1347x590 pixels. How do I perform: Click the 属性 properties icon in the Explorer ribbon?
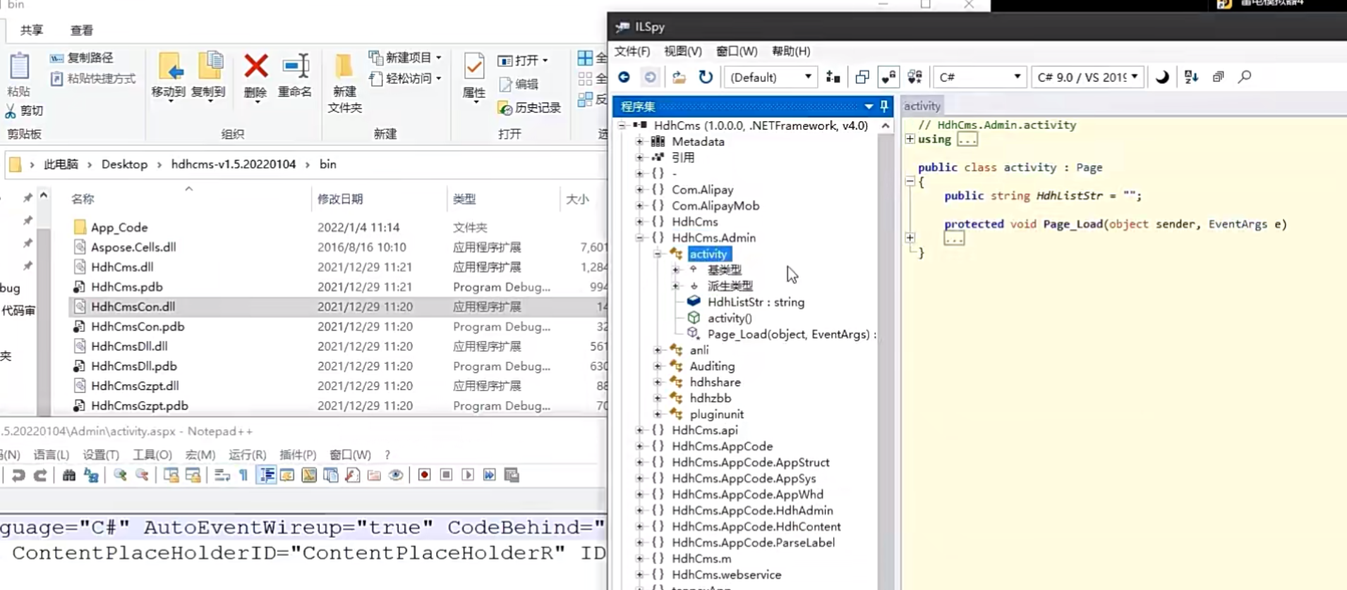point(473,68)
